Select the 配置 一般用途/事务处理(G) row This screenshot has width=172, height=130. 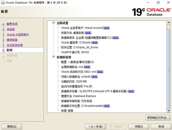(77, 62)
